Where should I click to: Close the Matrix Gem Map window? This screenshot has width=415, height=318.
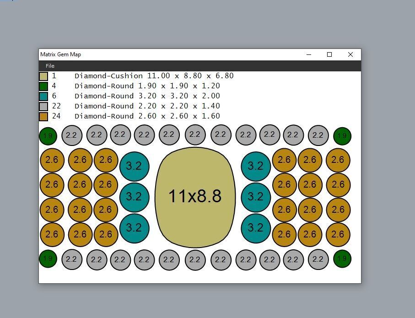coord(350,54)
